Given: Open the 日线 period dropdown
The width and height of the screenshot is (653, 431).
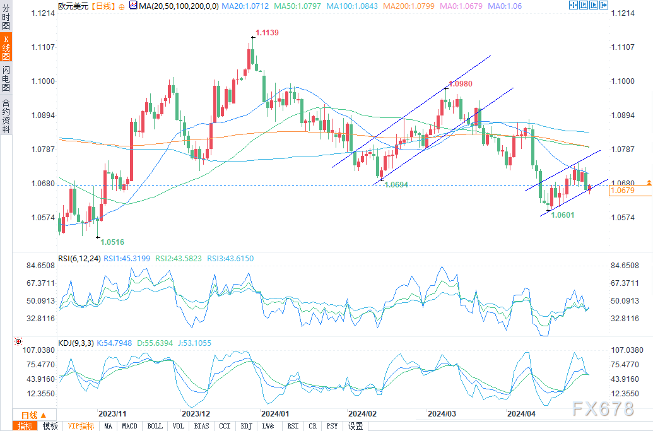Looking at the screenshot, I should click(x=34, y=415).
